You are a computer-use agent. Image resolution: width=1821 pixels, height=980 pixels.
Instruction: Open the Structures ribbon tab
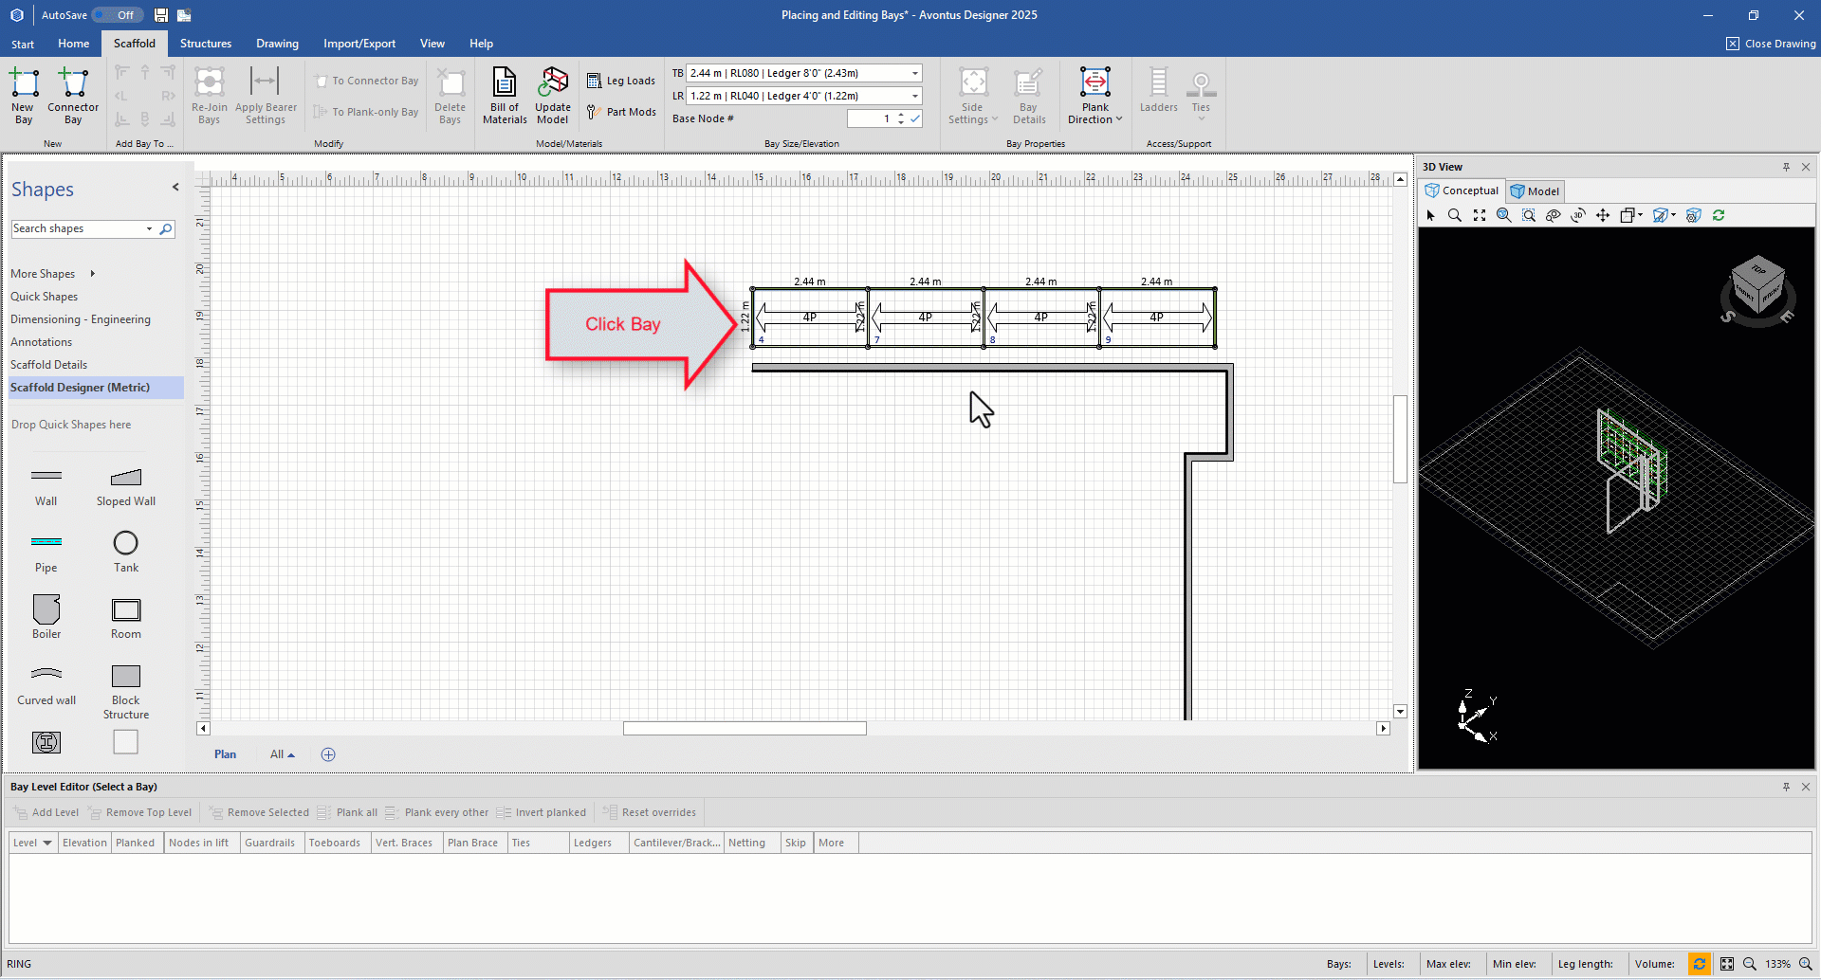206,44
